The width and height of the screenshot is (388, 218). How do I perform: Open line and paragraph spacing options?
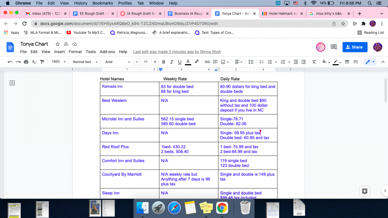tap(251, 62)
